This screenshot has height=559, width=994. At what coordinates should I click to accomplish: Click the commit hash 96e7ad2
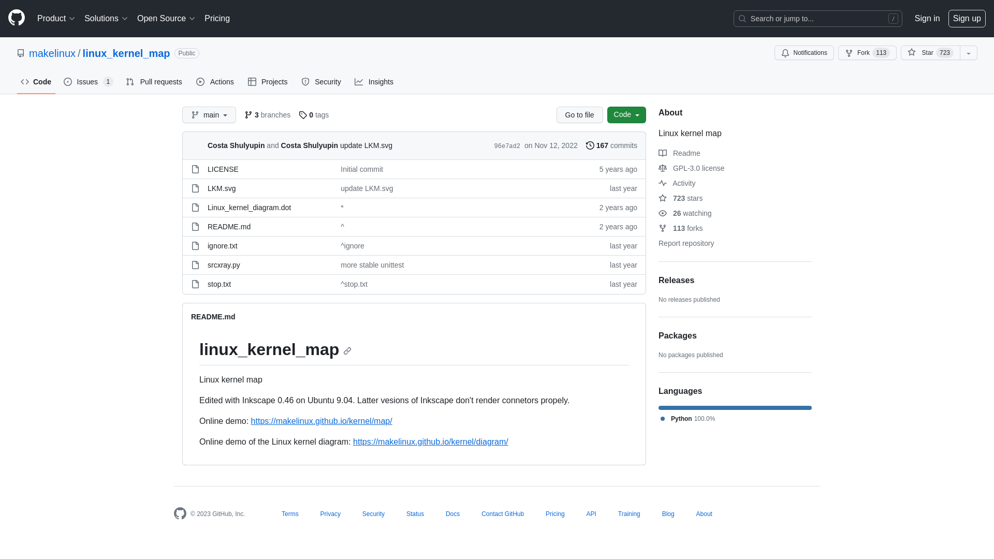[x=507, y=146]
